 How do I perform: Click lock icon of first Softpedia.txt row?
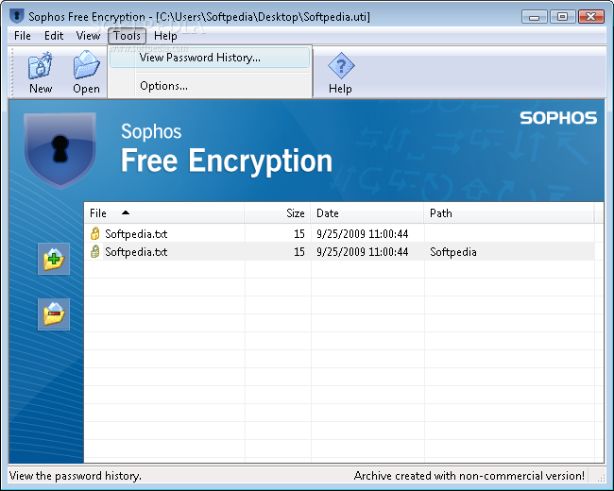tap(94, 233)
